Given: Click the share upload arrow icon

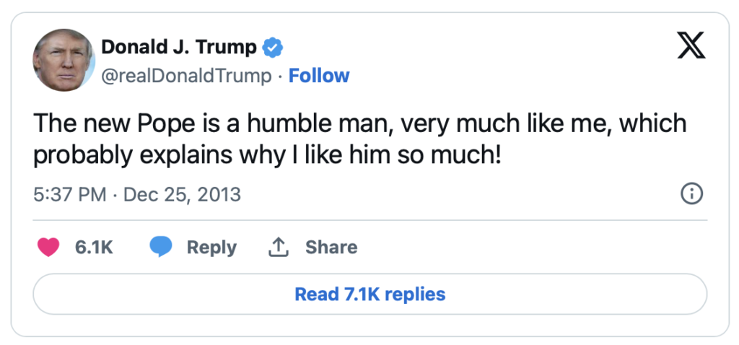Looking at the screenshot, I should point(278,247).
